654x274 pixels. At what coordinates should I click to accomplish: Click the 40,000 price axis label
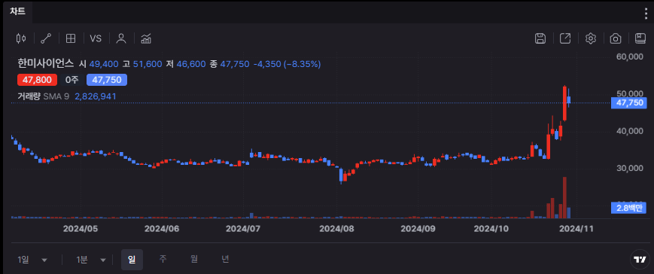(x=630, y=131)
